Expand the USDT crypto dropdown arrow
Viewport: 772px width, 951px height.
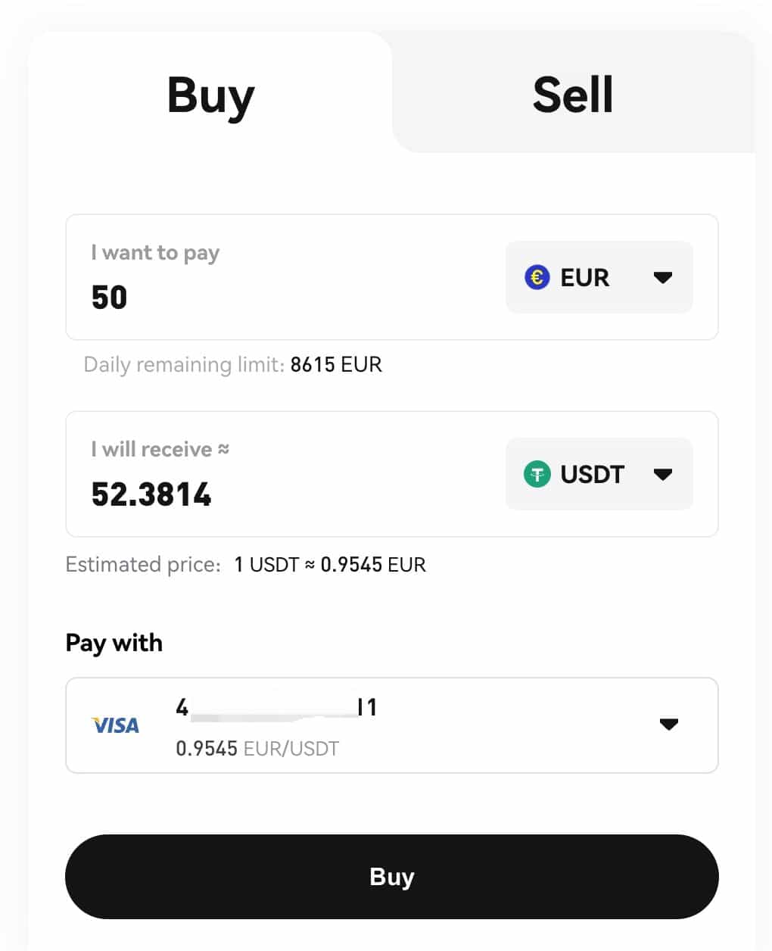point(662,474)
